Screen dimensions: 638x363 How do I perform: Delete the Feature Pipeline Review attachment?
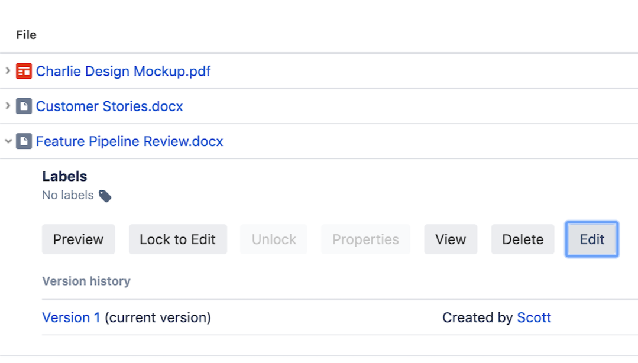pos(523,239)
